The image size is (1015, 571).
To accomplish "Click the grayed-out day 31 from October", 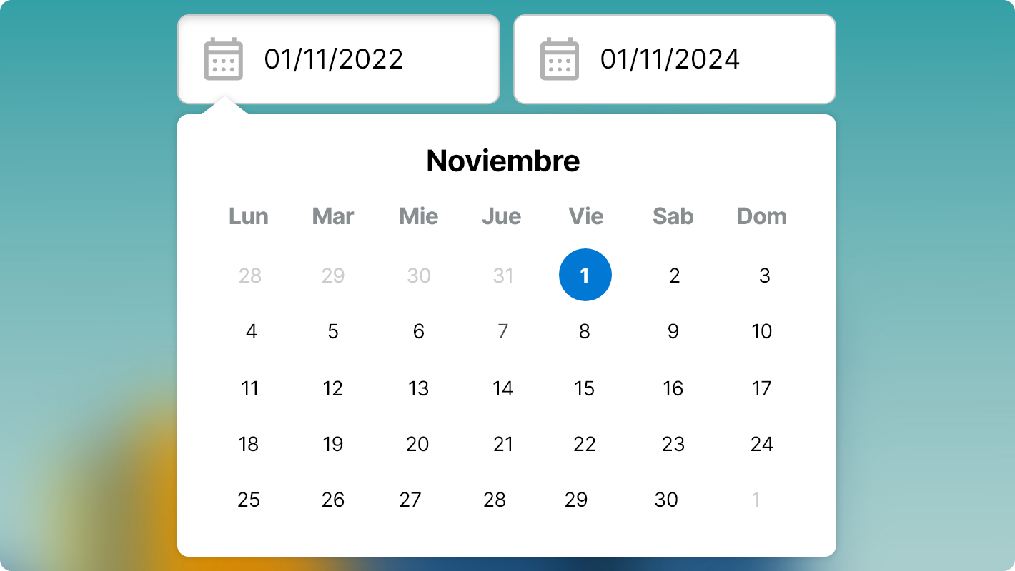I will [x=502, y=275].
